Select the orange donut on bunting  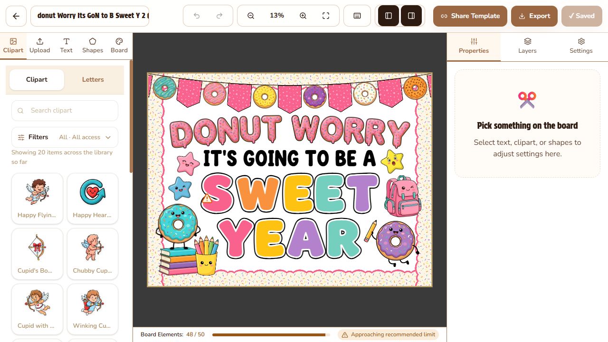pyautogui.click(x=415, y=88)
